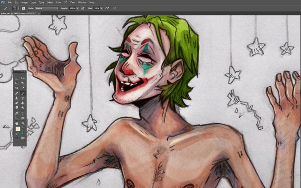
Task: Select the Type tool
Action: [23, 113]
